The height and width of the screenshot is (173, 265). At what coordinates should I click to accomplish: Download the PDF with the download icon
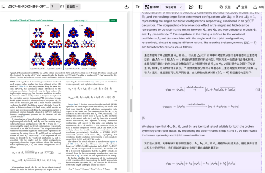coord(126,7)
